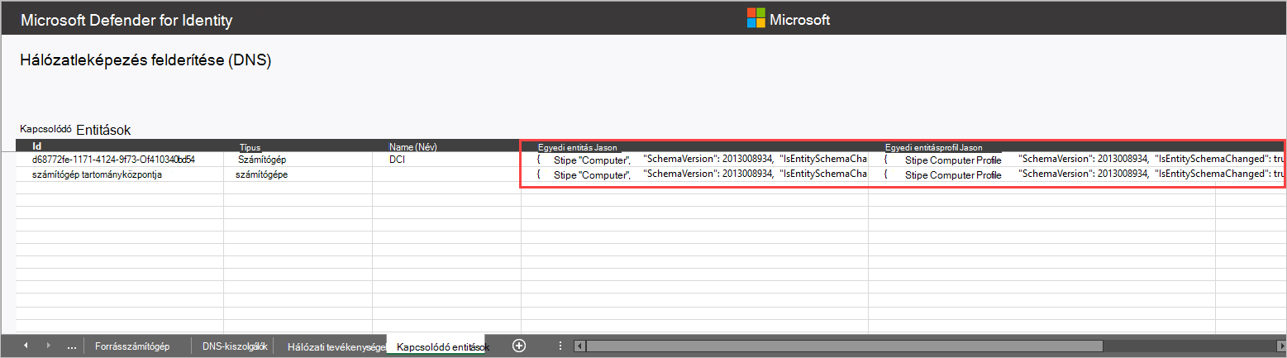Image resolution: width=1287 pixels, height=358 pixels.
Task: Switch to the DNS-kiszolgálók sheet tab
Action: tap(234, 346)
